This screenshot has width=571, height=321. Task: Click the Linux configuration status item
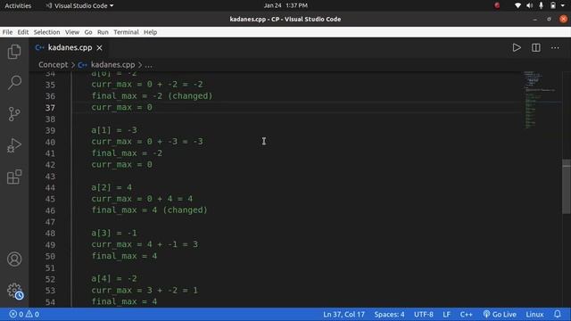coord(534,314)
